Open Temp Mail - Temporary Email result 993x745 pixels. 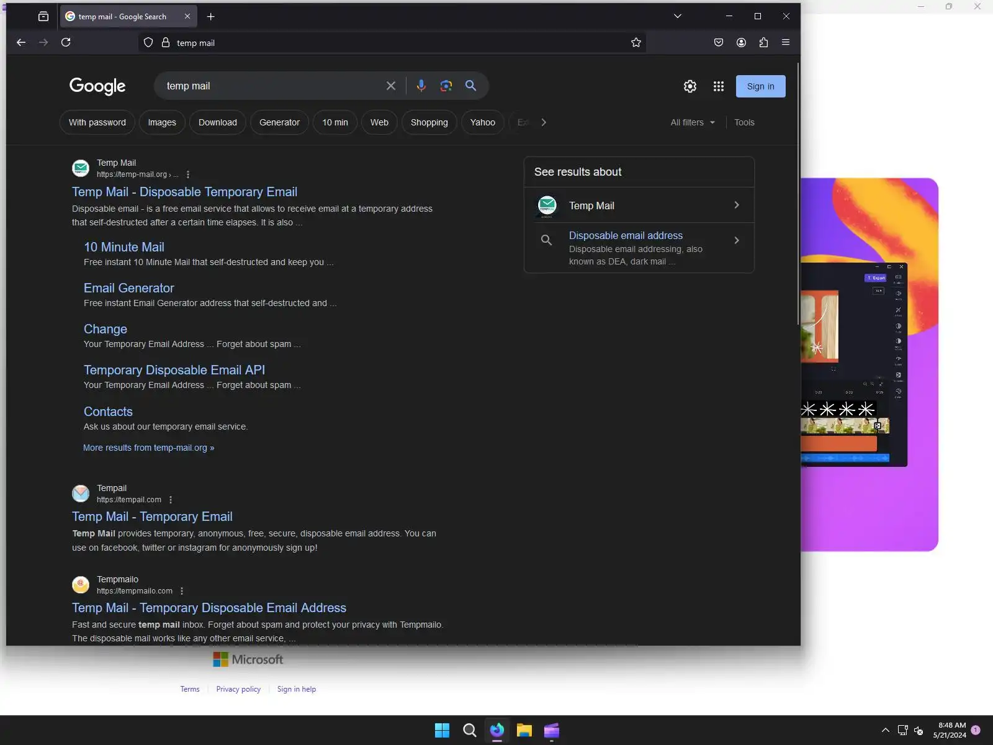click(152, 517)
